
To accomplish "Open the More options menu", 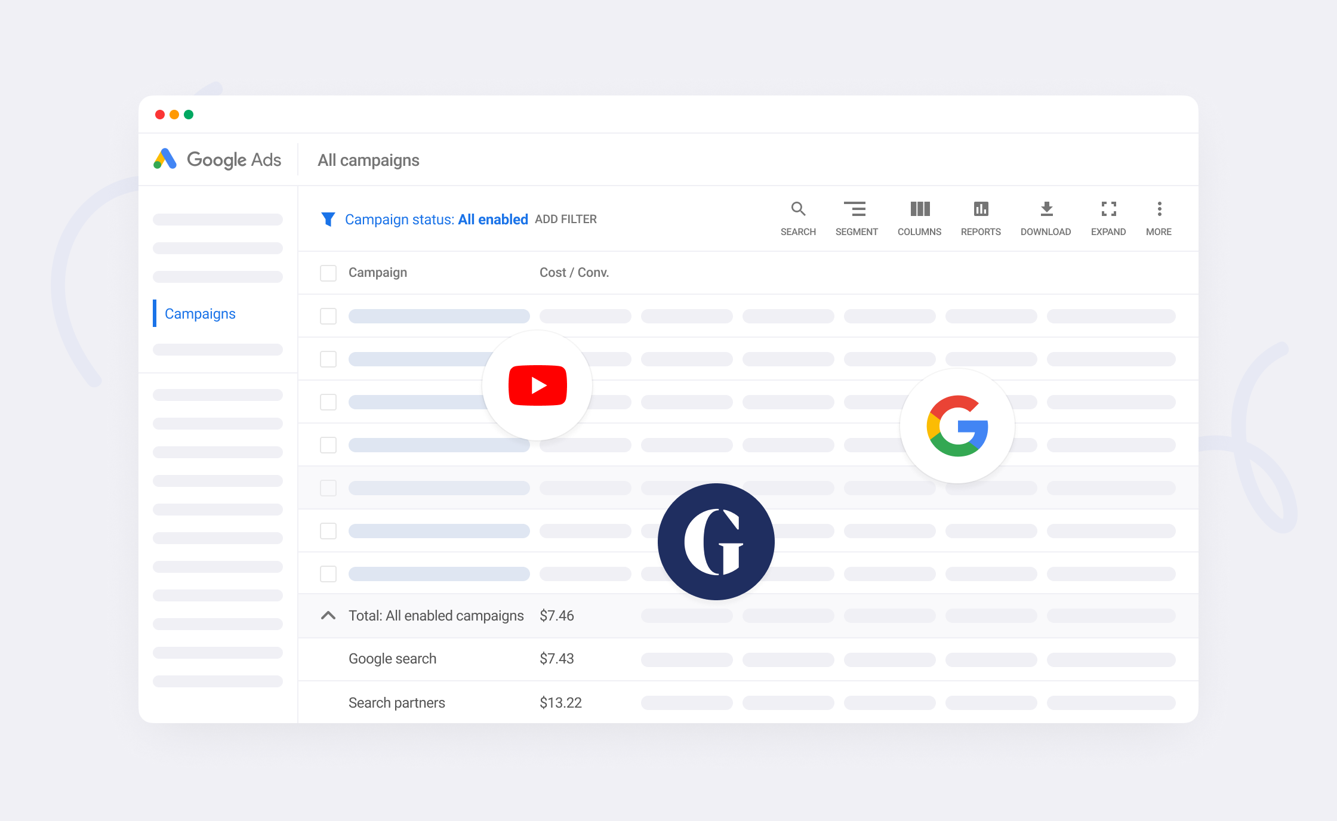I will [x=1159, y=209].
